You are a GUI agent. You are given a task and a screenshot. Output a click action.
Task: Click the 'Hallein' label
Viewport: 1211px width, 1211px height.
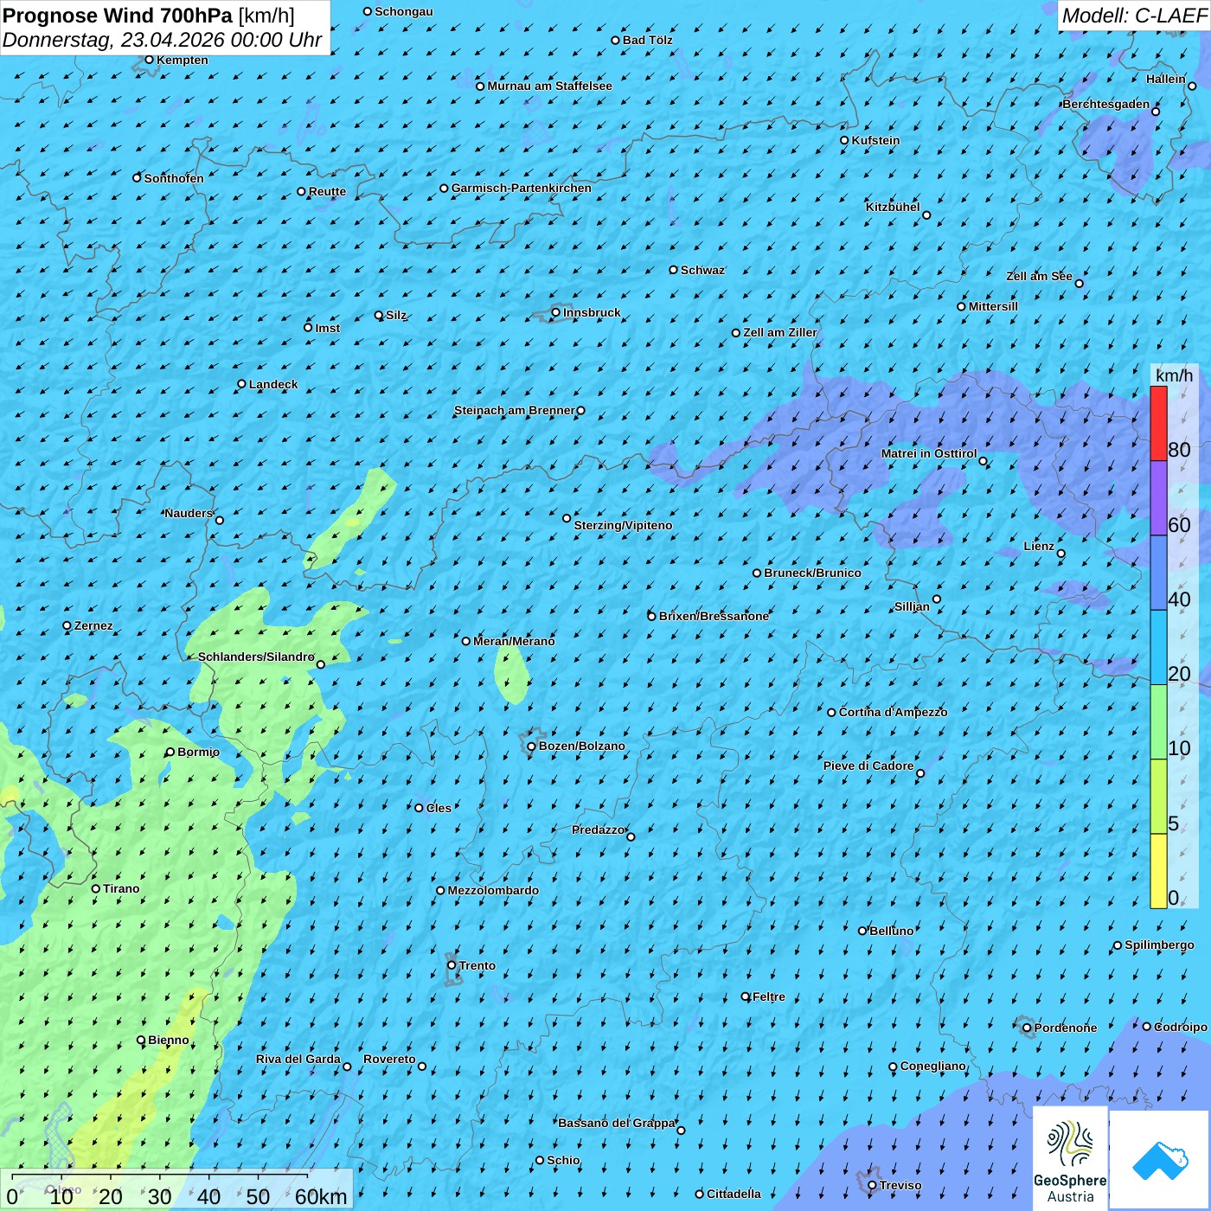click(1166, 79)
